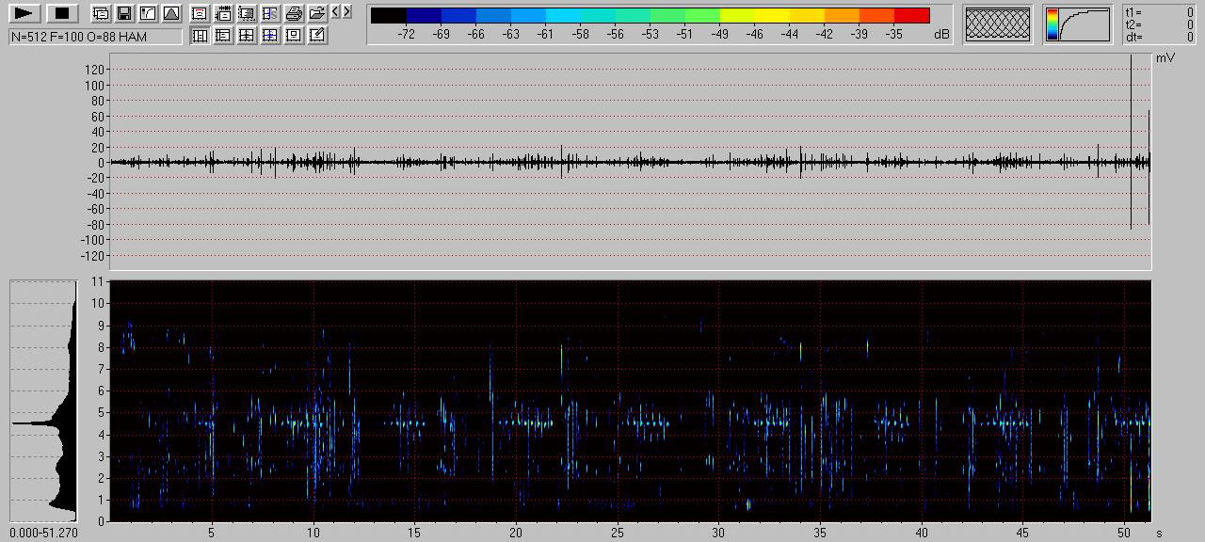Click the power spectrum panel left of spectrogram
1205x542 pixels.
coord(43,401)
